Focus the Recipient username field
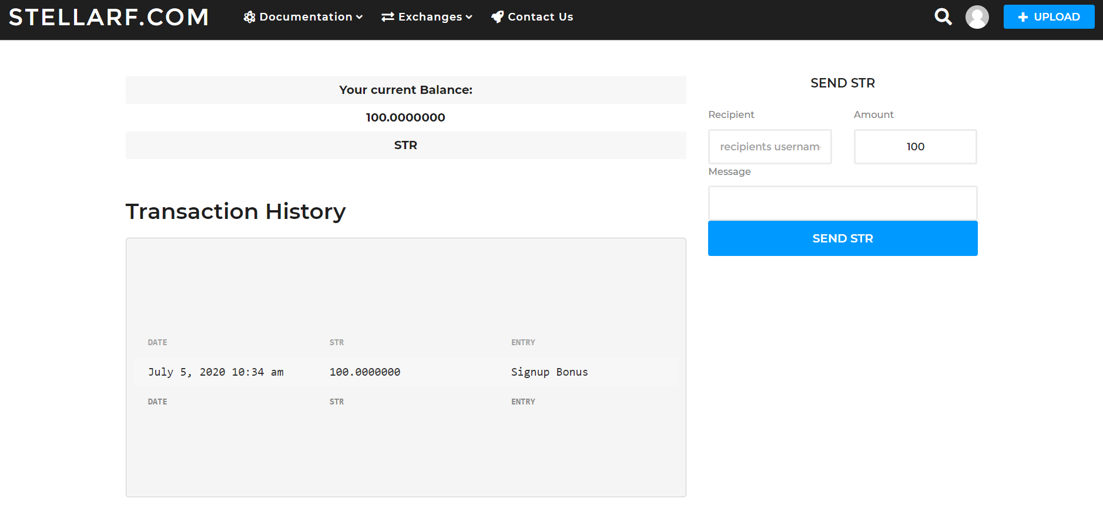The width and height of the screenshot is (1103, 516). pos(770,147)
